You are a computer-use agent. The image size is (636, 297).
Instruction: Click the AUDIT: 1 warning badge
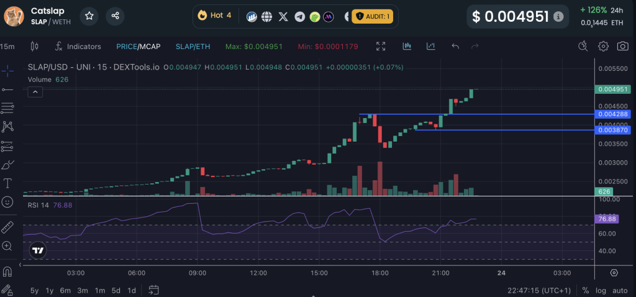[373, 16]
